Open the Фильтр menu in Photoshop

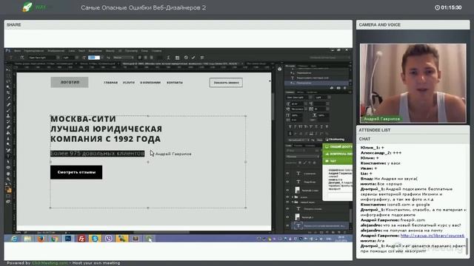click(110, 51)
